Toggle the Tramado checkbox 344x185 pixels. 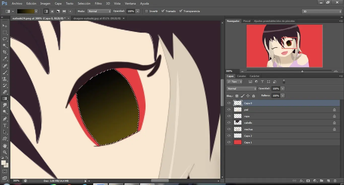click(163, 11)
